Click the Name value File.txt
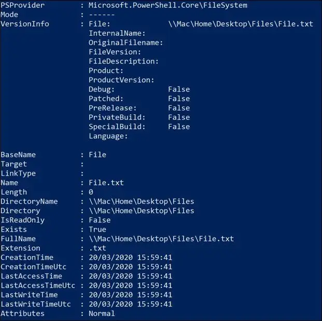Image resolution: width=322 pixels, height=321 pixels. (x=106, y=183)
